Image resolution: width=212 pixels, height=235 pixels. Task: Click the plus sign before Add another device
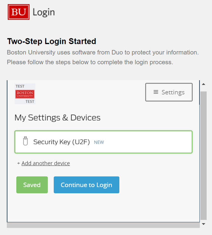pyautogui.click(x=19, y=163)
